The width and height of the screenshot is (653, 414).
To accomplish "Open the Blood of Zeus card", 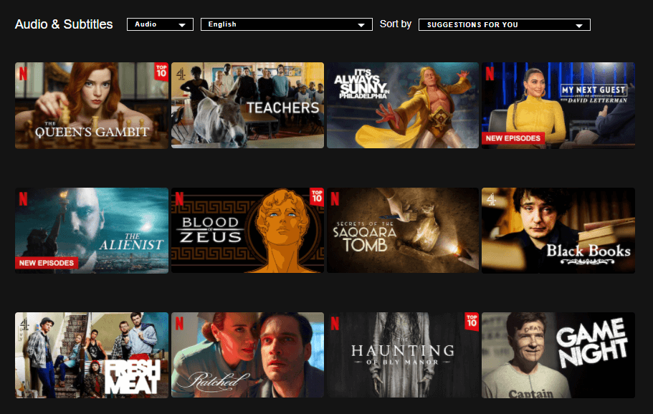I will pyautogui.click(x=247, y=231).
